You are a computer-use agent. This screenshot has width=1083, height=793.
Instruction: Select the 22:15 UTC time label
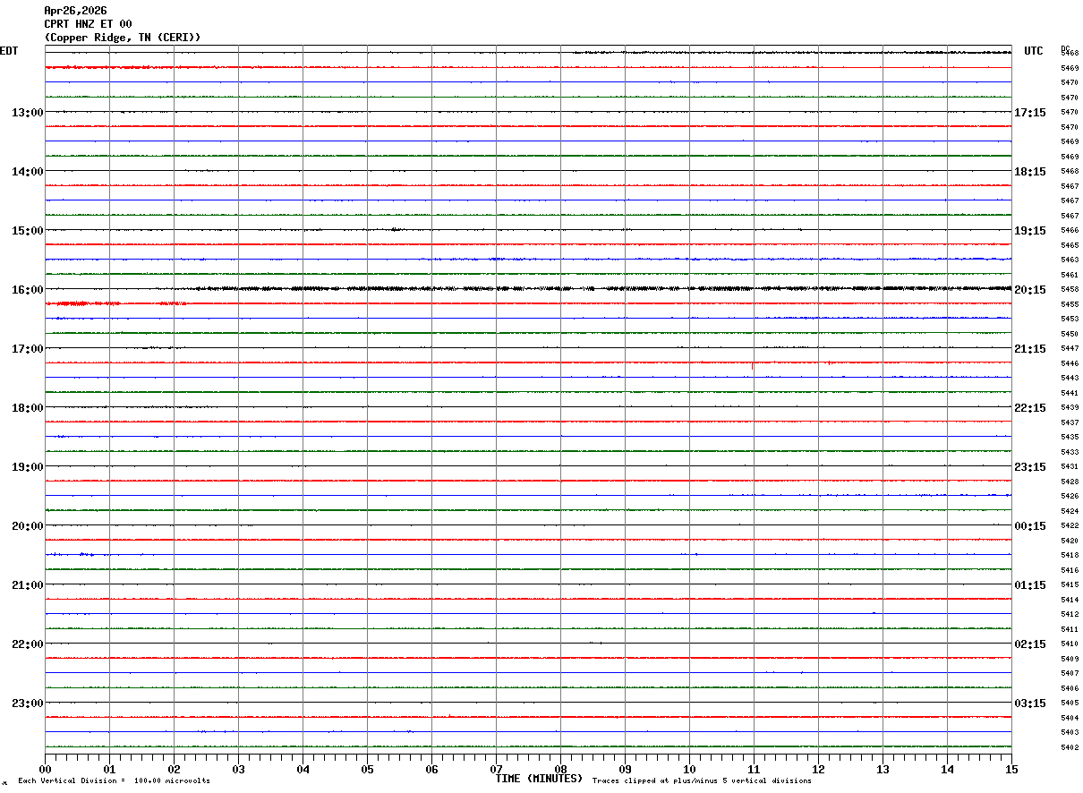click(1030, 407)
